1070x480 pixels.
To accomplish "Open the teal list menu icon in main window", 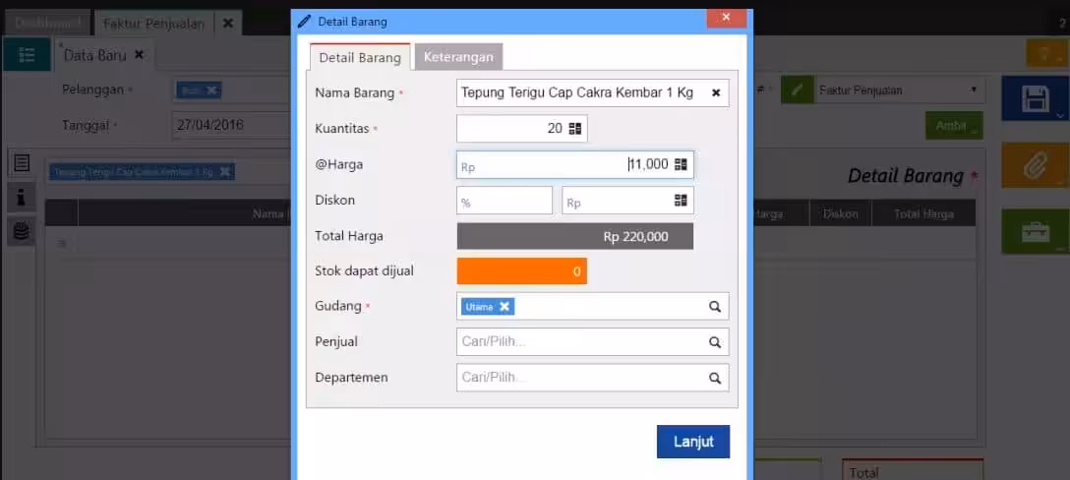I will pos(27,55).
